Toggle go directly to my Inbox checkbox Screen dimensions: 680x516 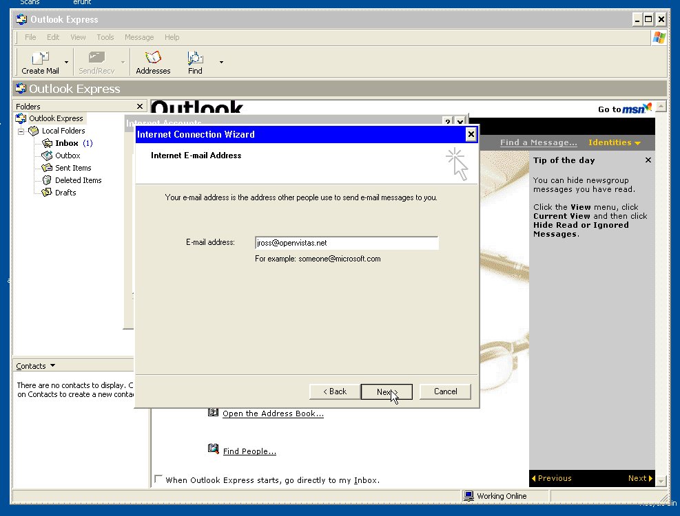click(158, 479)
